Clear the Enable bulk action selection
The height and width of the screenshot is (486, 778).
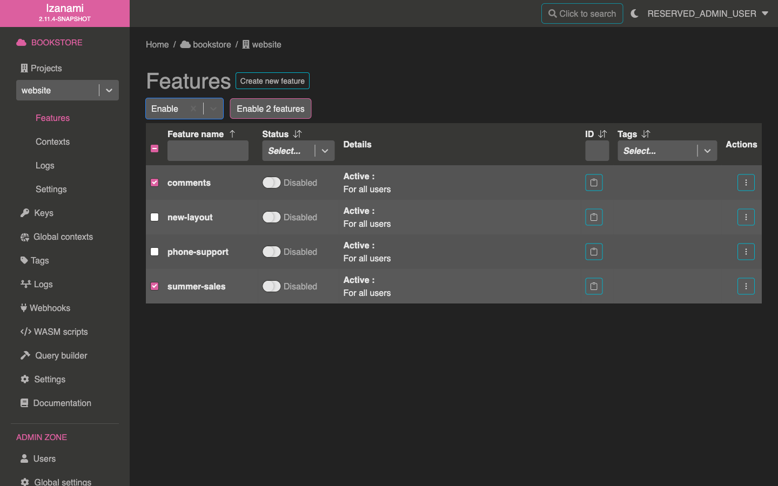coord(193,109)
